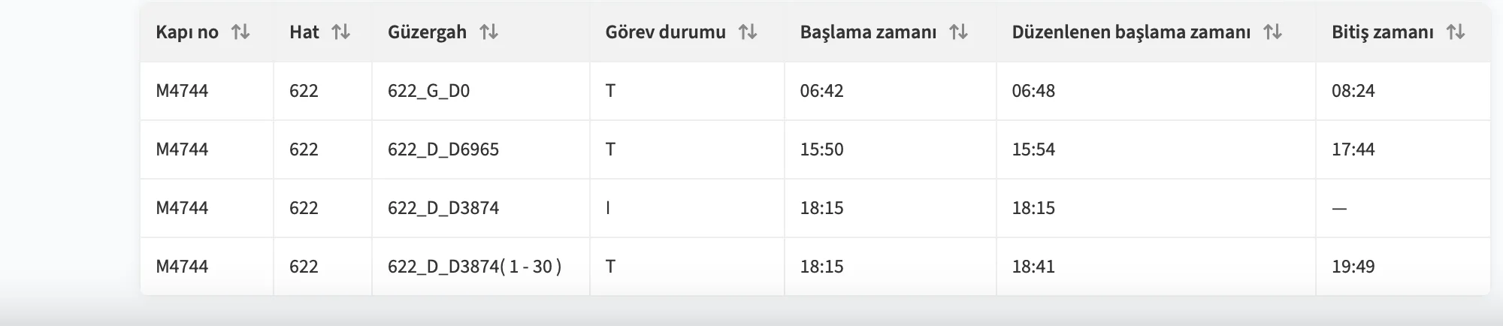Viewport: 1503px width, 326px height.
Task: Click the 622_D_D3874( 1 - 30 ) cell
Action: 474,267
